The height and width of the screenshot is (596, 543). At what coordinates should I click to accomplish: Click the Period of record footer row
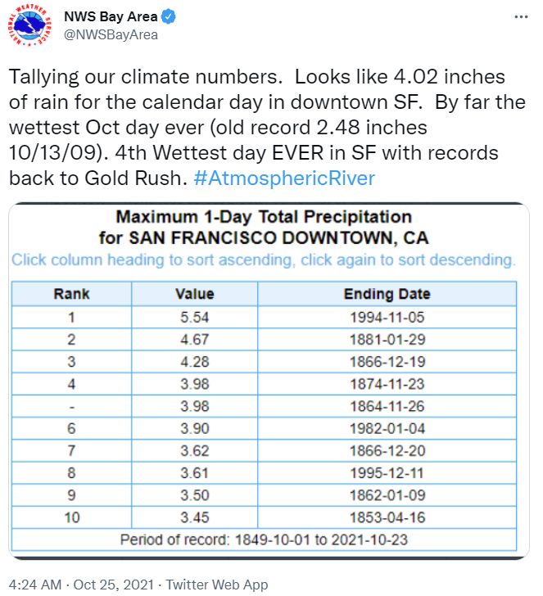[264, 540]
